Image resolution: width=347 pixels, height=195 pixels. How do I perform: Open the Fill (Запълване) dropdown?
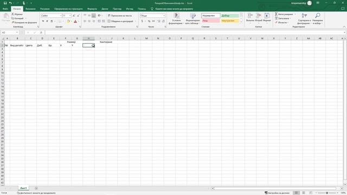tap(283, 18)
